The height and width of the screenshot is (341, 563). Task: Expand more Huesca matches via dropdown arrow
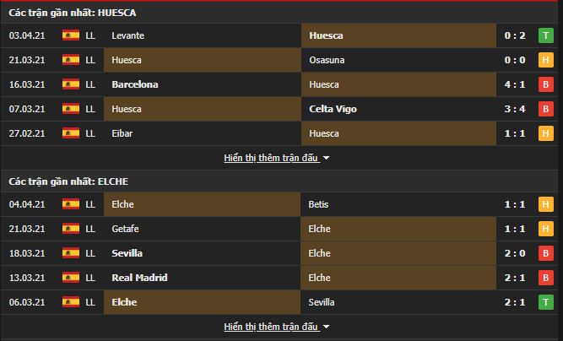[326, 158]
